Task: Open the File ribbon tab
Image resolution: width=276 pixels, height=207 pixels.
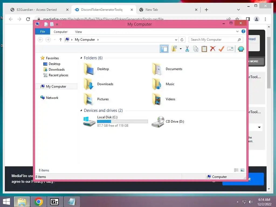Action: [43, 32]
